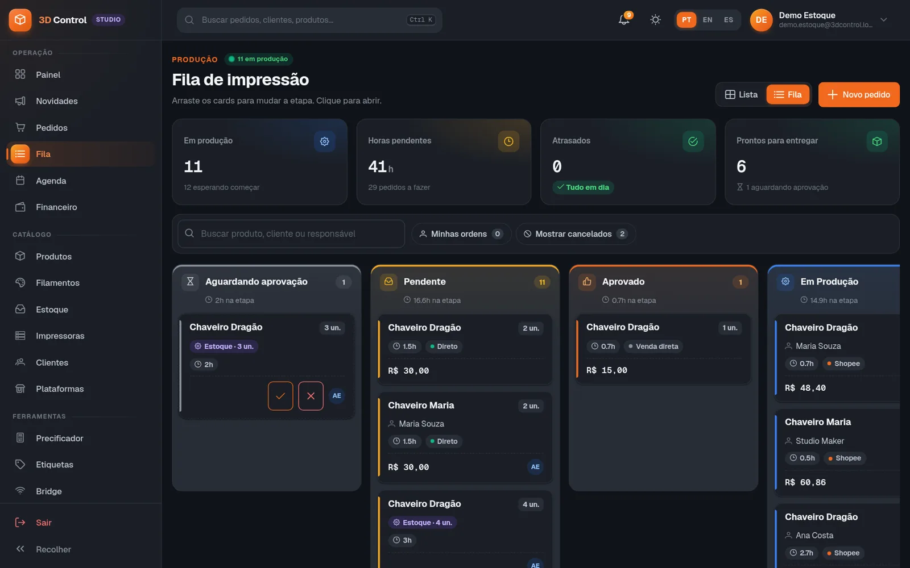
Task: Click the gear icon on Em produção card
Action: (x=324, y=141)
